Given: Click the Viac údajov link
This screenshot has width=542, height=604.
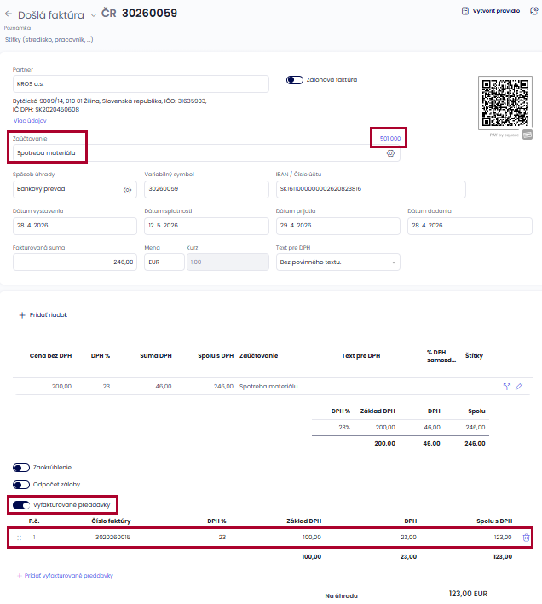Looking at the screenshot, I should click(29, 121).
